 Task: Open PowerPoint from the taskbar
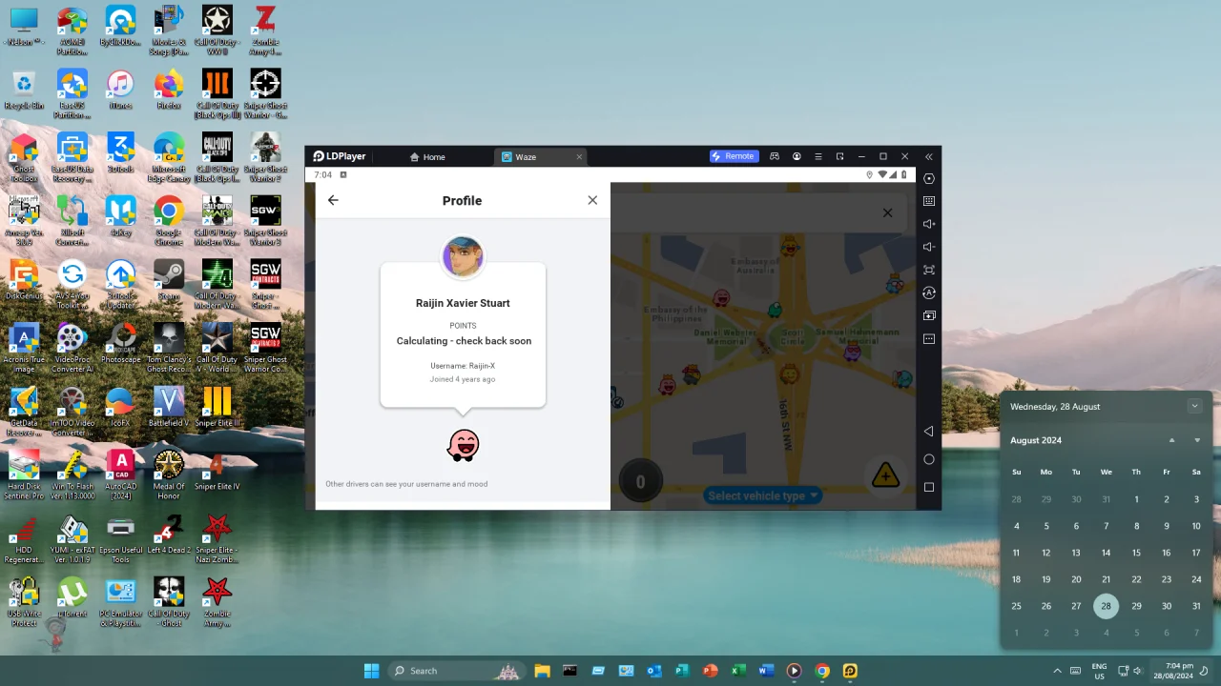tap(710, 671)
